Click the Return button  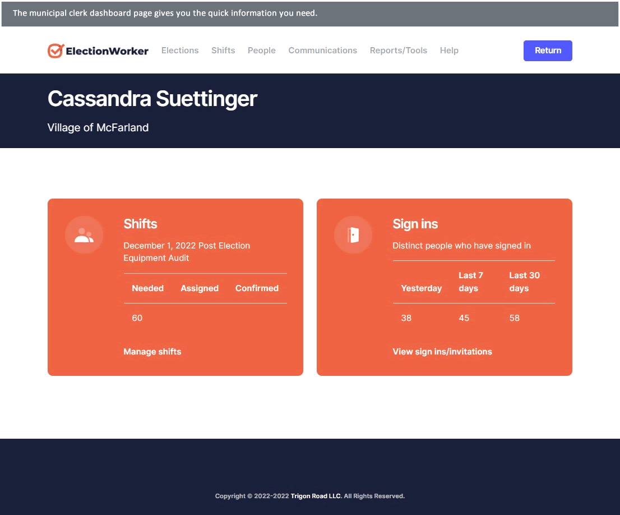(548, 50)
